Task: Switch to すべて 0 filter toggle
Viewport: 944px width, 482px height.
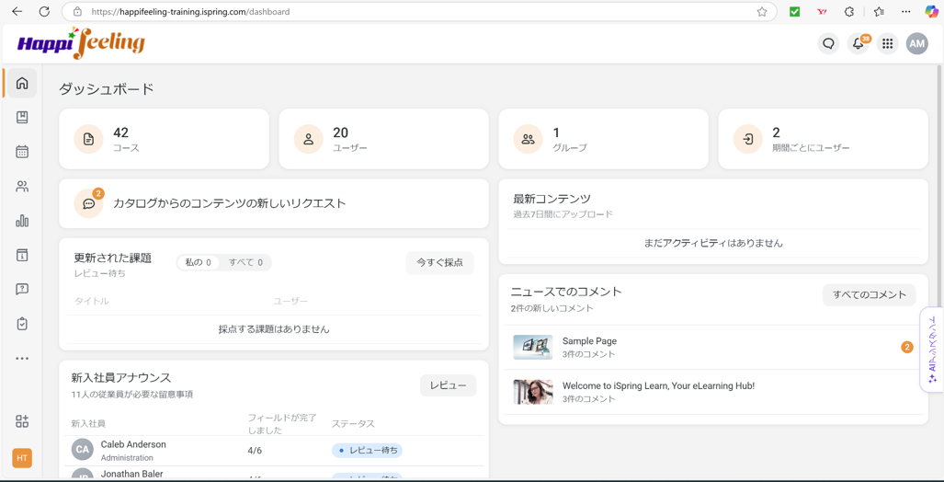Action: 245,263
